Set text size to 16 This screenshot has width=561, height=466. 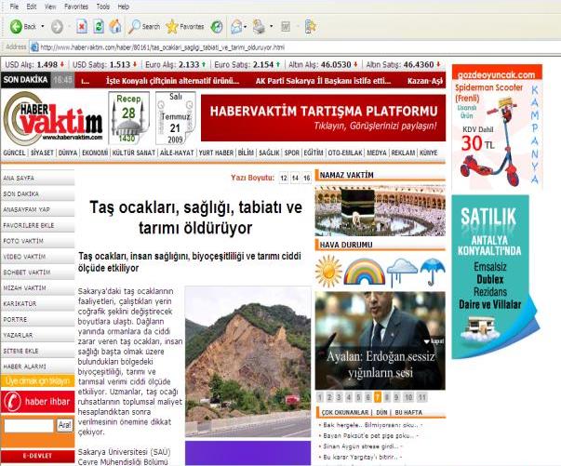tap(307, 178)
